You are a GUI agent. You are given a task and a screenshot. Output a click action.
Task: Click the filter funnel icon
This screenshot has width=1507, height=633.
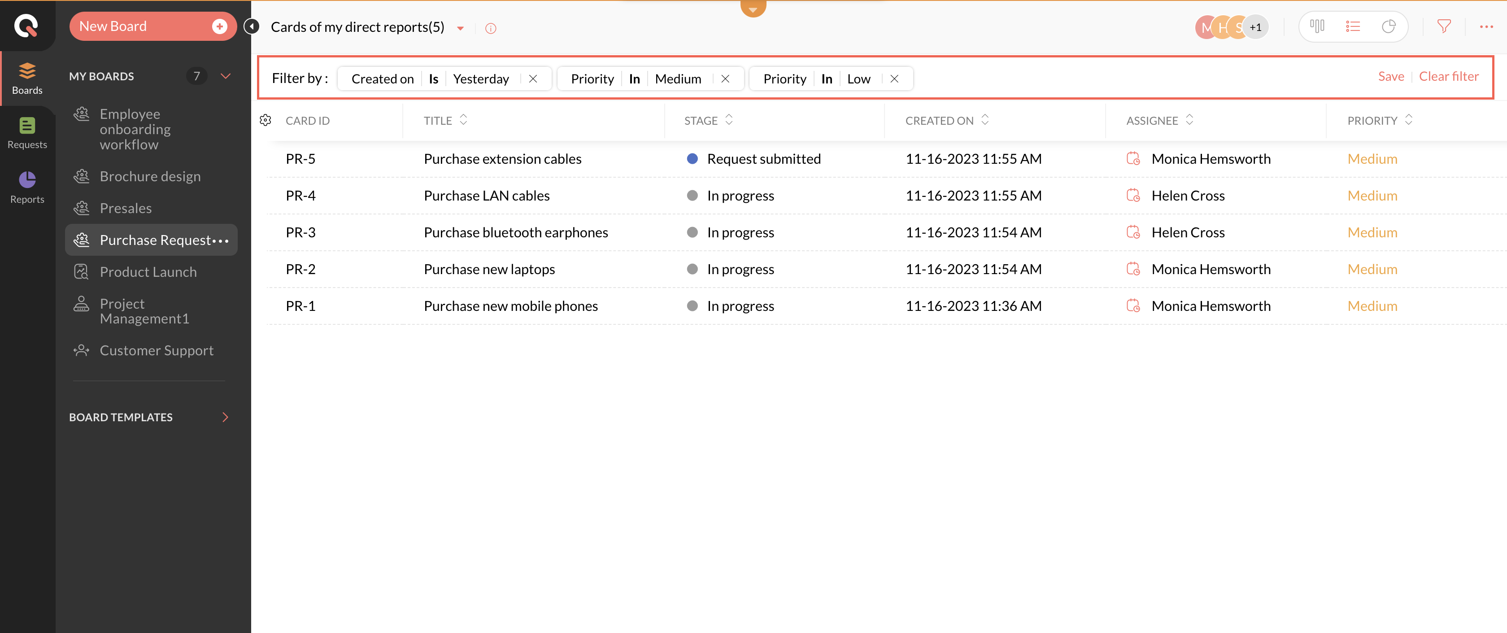tap(1444, 26)
